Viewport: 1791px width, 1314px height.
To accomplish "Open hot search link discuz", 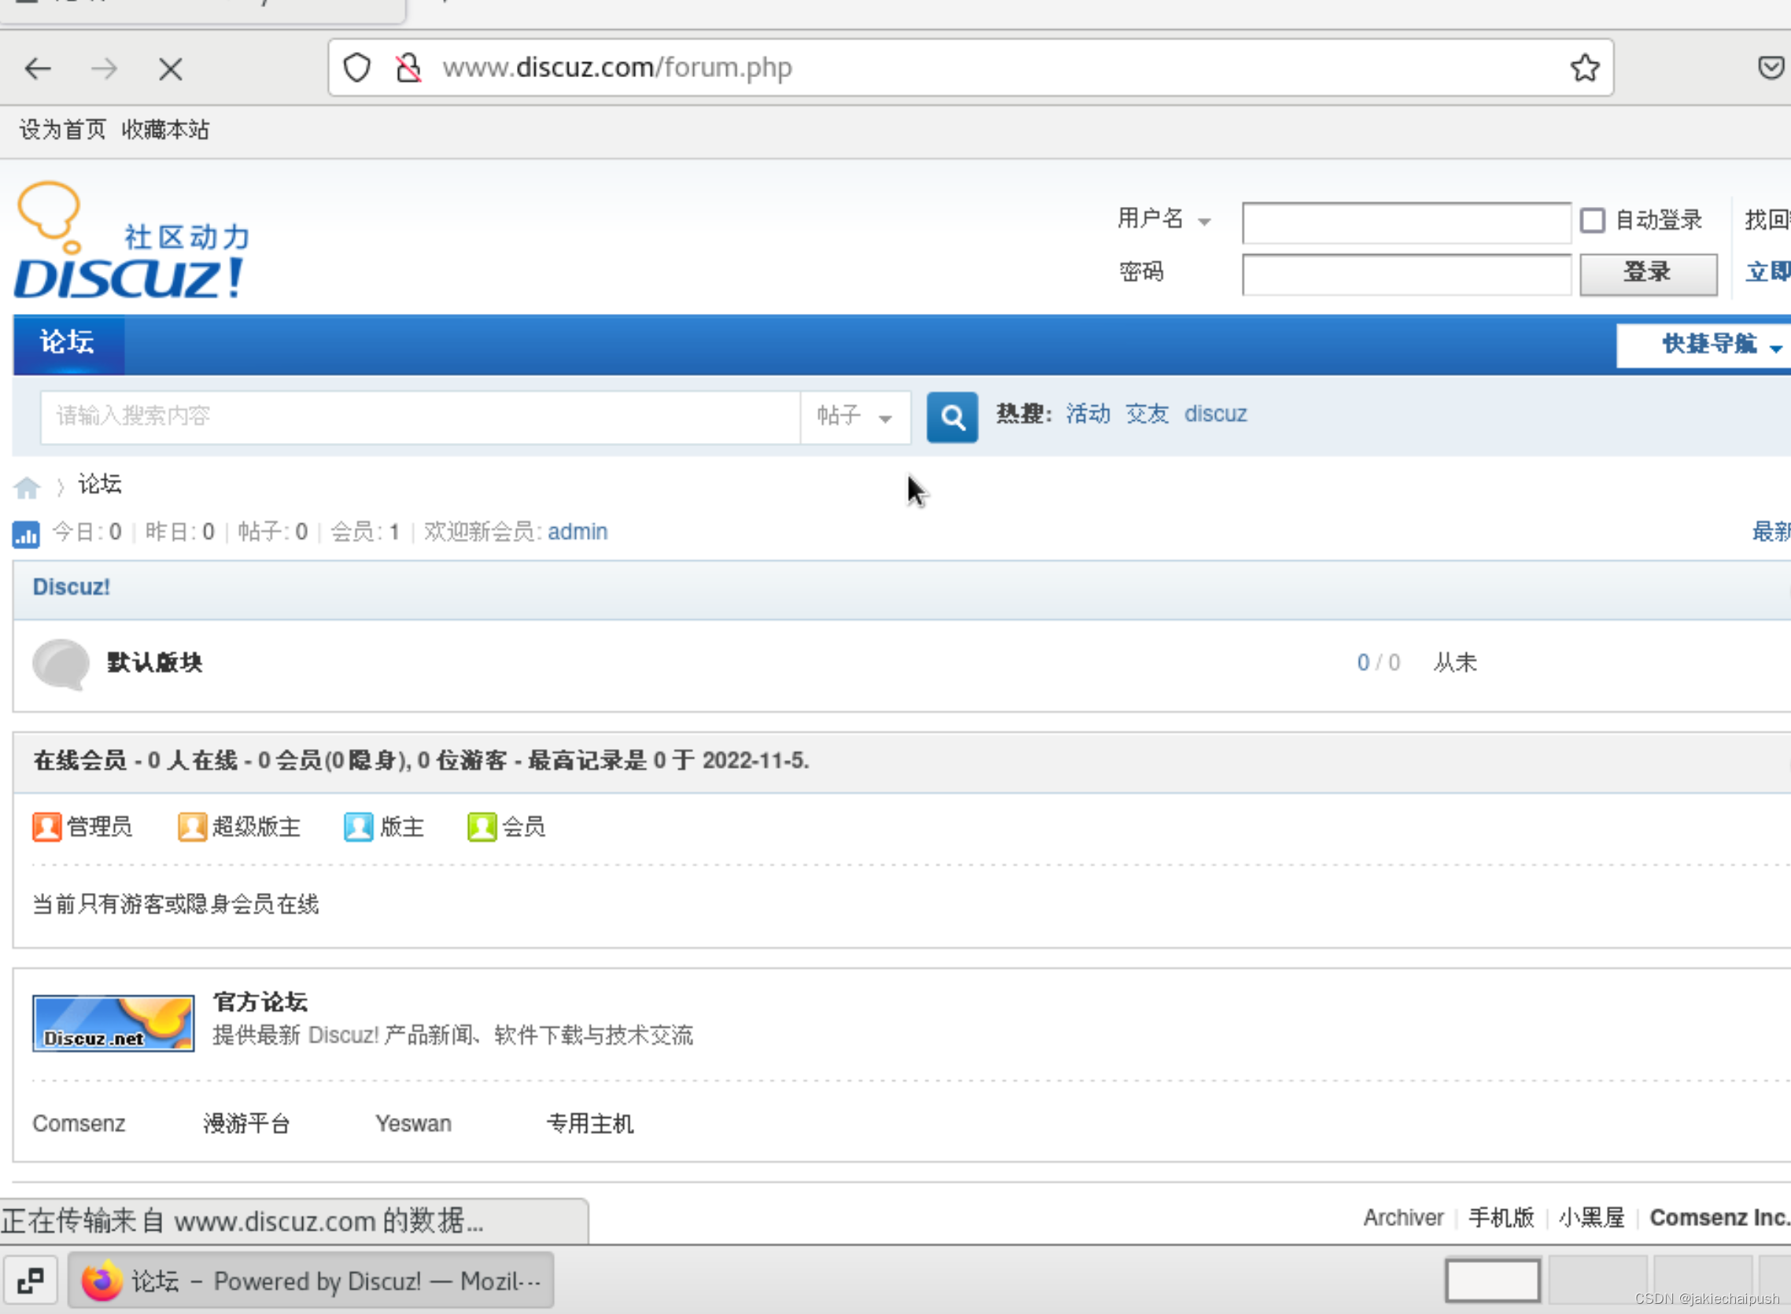I will pyautogui.click(x=1215, y=415).
